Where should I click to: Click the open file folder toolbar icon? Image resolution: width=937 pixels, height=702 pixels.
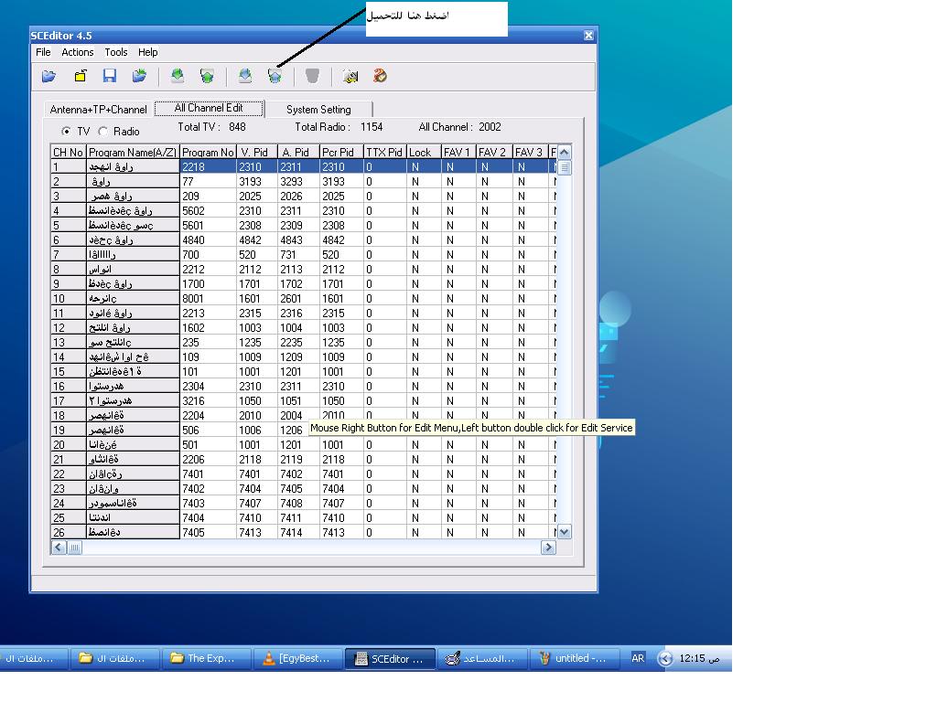49,77
